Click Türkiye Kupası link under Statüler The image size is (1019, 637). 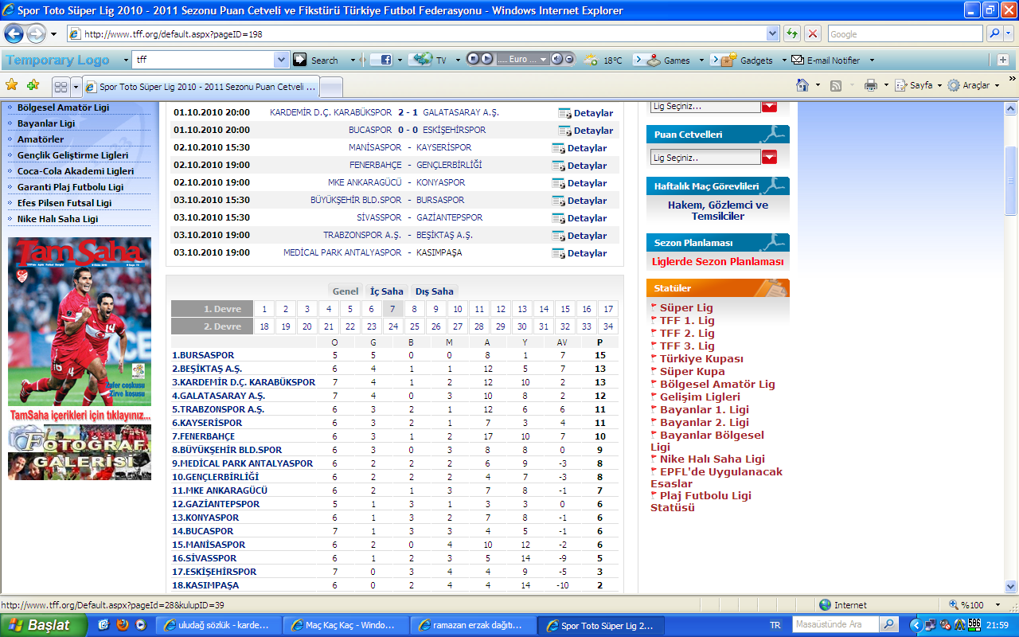pos(701,358)
